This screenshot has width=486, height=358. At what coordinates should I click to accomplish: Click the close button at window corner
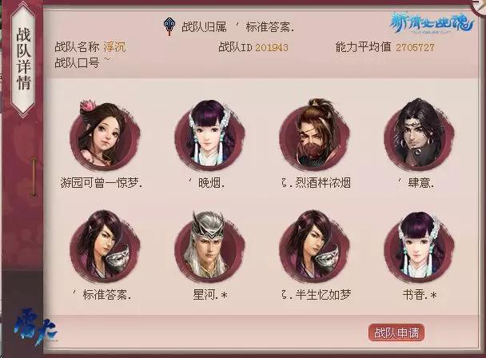[479, 5]
